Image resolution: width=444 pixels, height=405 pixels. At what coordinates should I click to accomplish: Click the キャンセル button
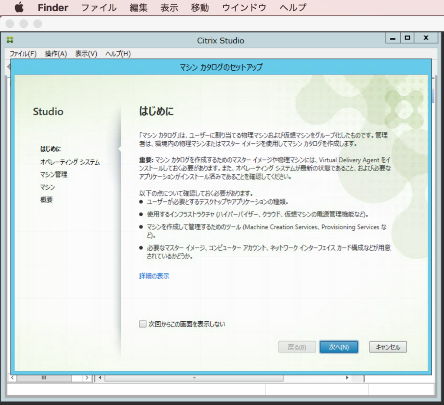(x=388, y=347)
